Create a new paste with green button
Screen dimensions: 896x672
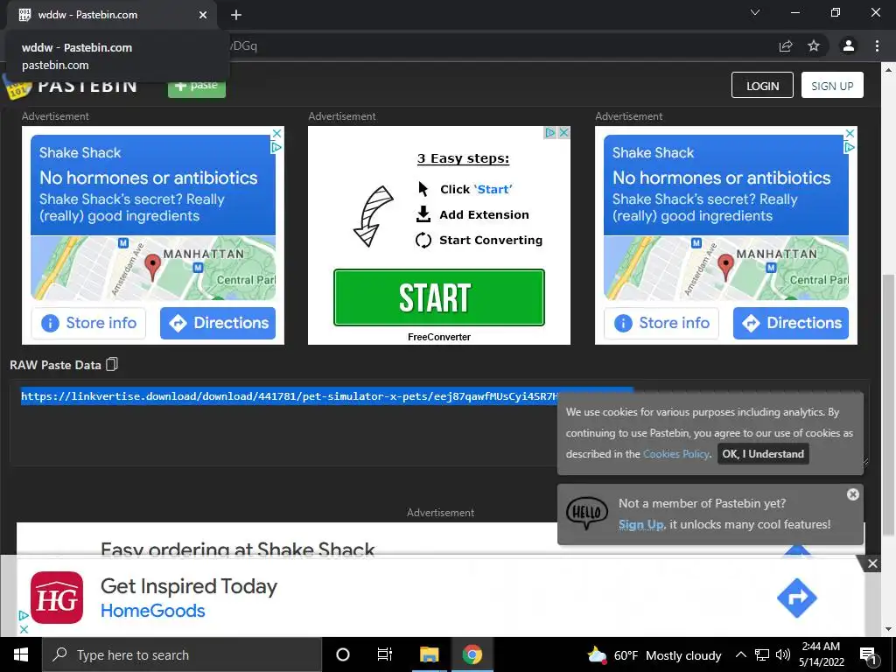tap(197, 86)
